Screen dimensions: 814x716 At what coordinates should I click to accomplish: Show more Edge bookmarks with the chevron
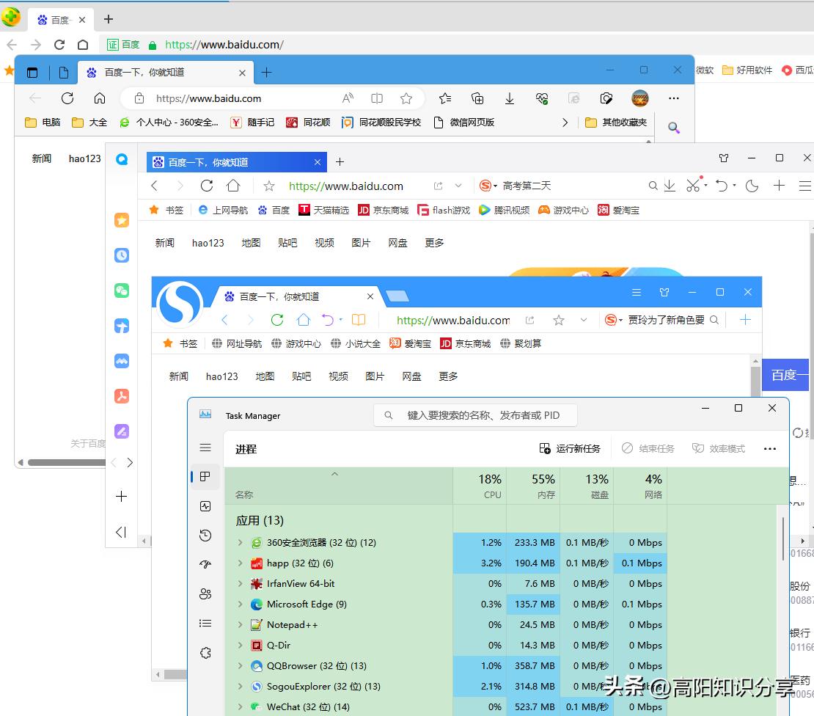[565, 123]
